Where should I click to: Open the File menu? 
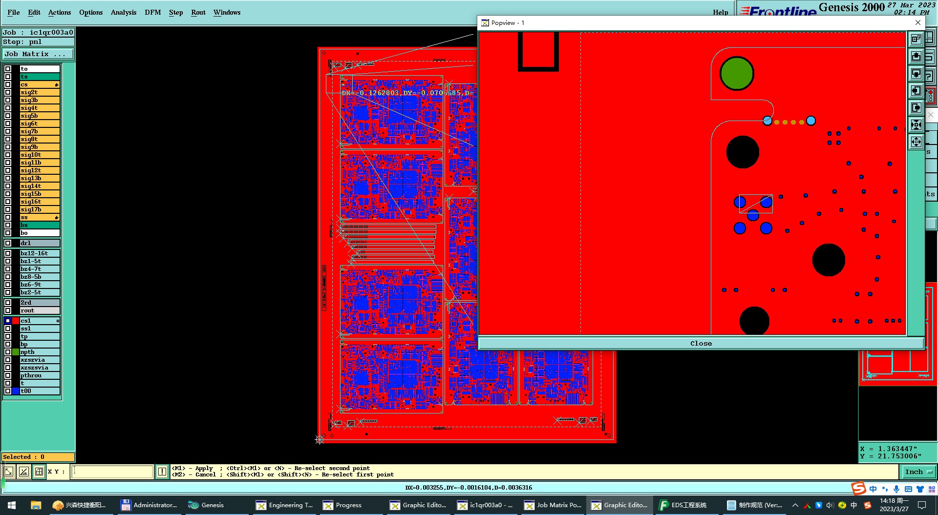pyautogui.click(x=14, y=12)
